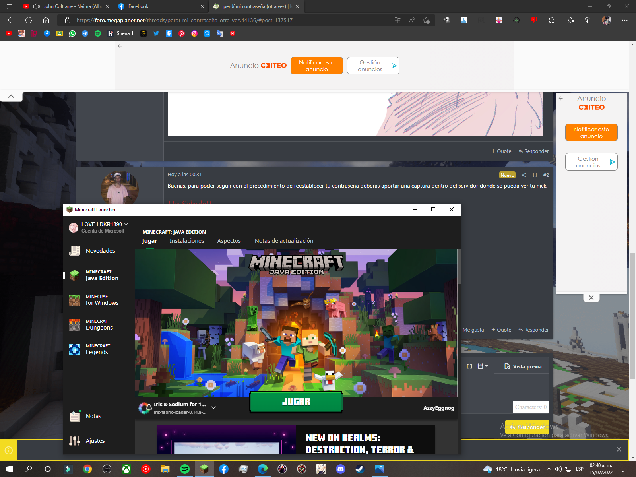Image resolution: width=636 pixels, height=477 pixels.
Task: Mute the John Coltrane tab audio
Action: click(x=37, y=6)
